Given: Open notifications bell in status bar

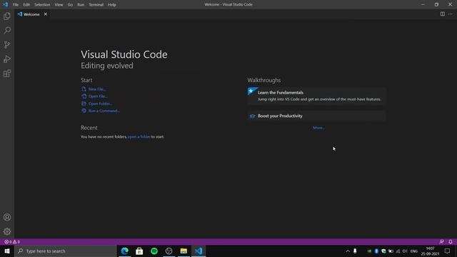Looking at the screenshot, I should point(451,242).
